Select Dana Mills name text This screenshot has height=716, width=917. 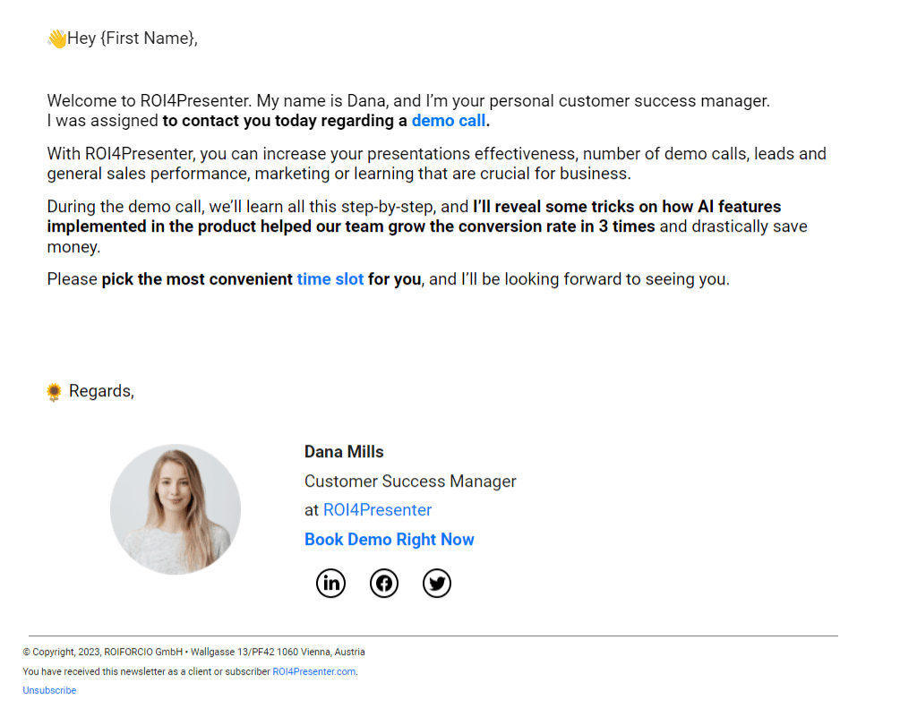[343, 451]
